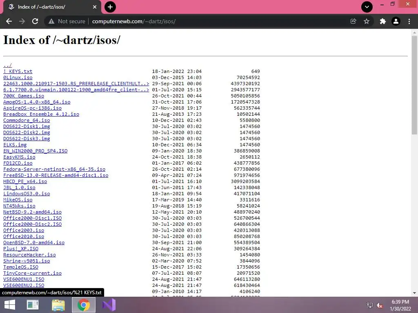Click JBL_1.0.iso link
The width and height of the screenshot is (418, 313).
pos(19,187)
